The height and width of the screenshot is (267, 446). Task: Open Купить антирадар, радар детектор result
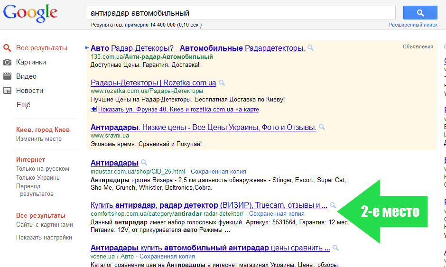pos(209,205)
